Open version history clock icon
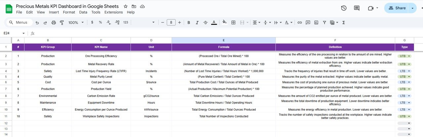 pos(344,8)
